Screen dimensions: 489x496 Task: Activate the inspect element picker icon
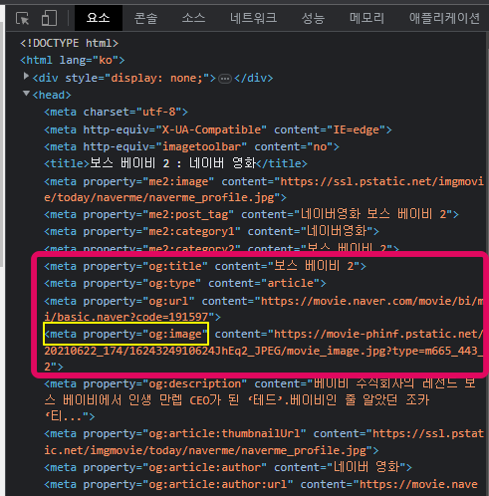(23, 18)
